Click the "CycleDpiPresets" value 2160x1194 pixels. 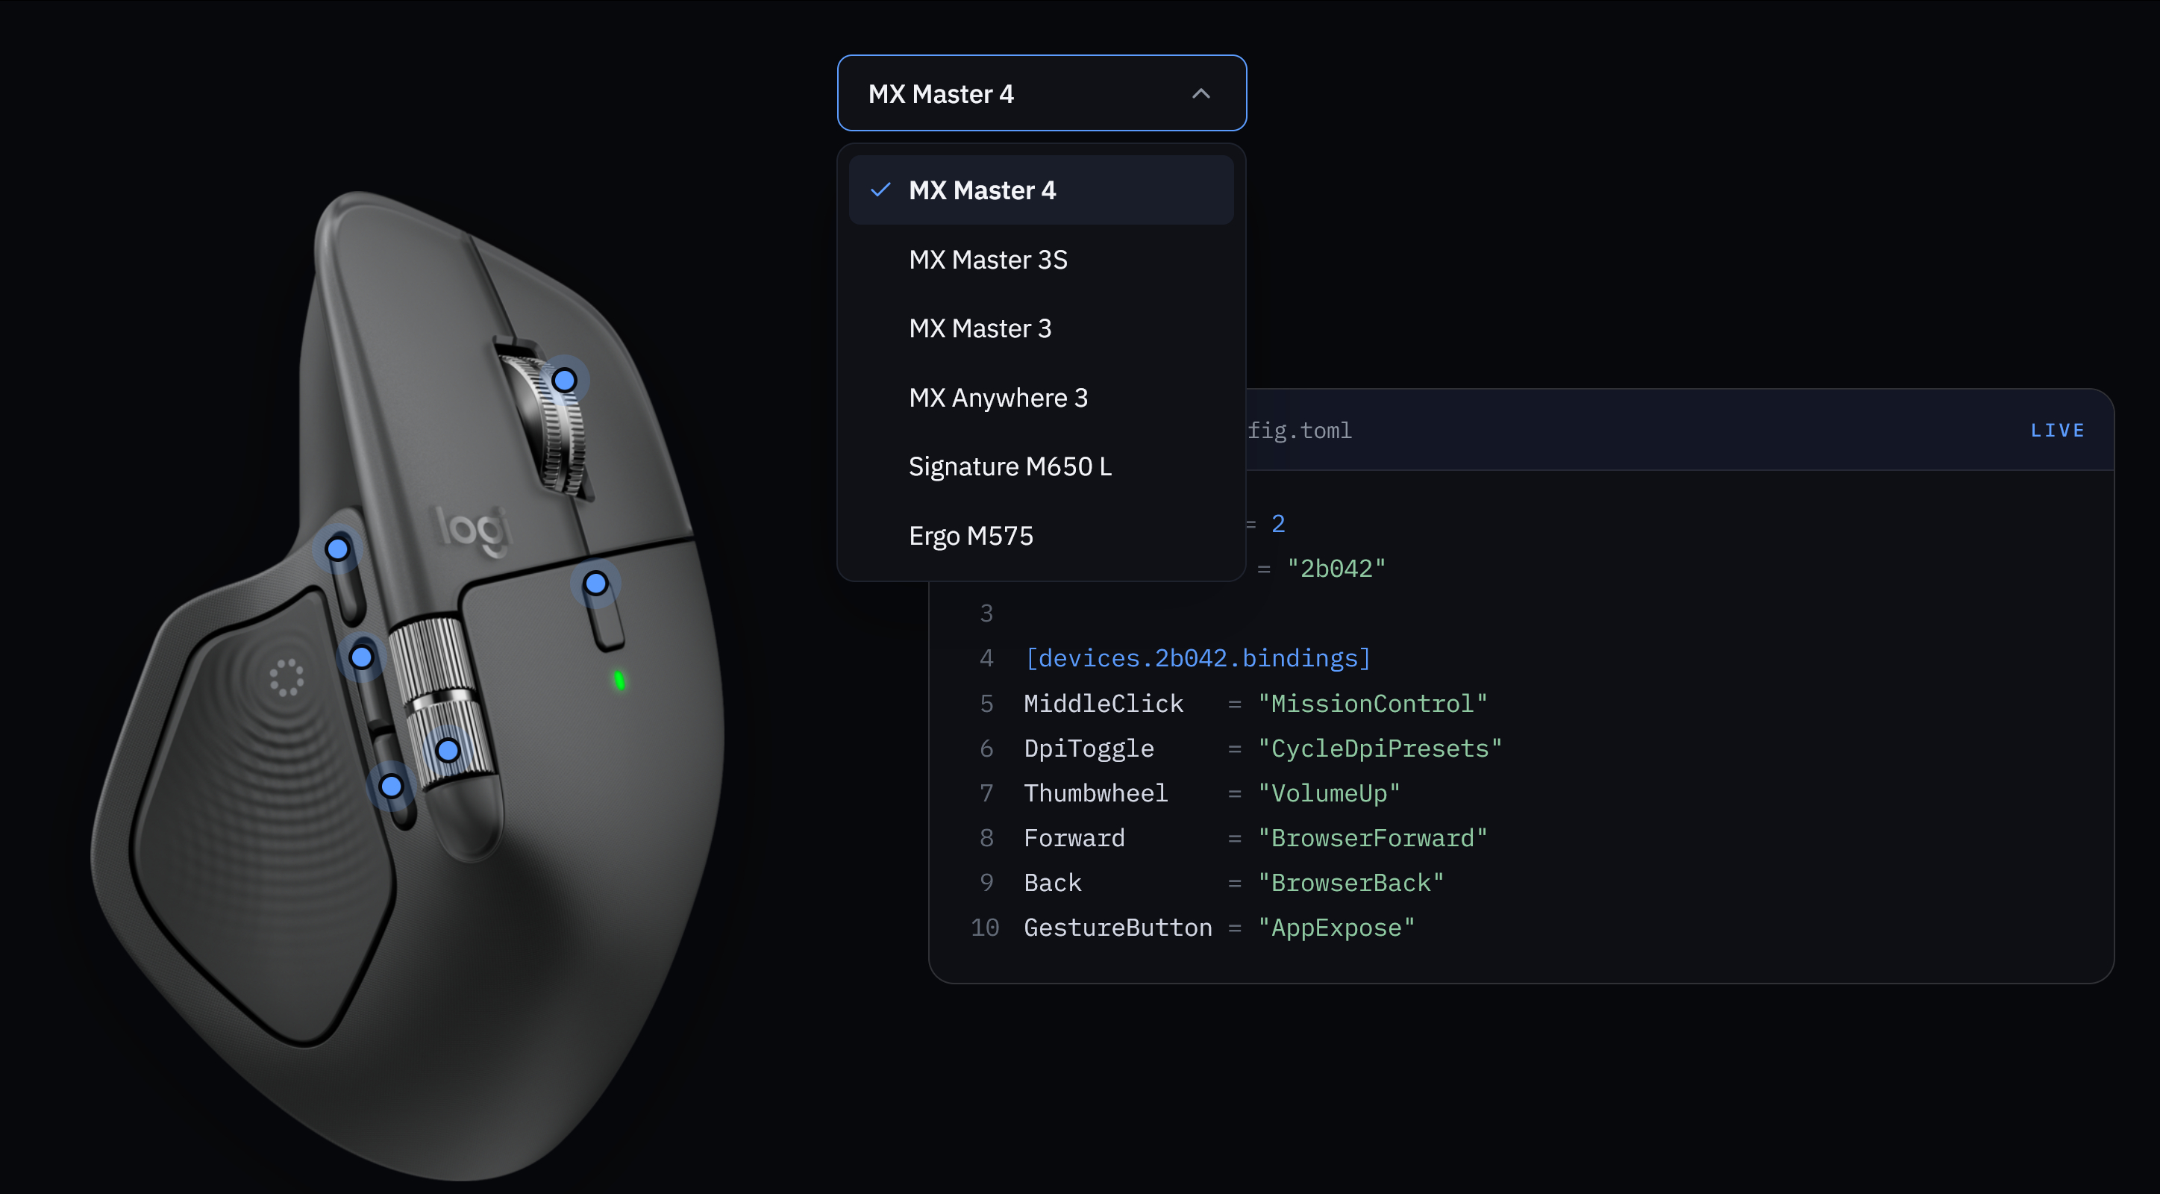coord(1380,748)
